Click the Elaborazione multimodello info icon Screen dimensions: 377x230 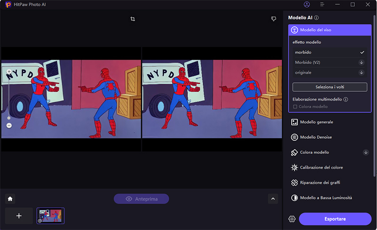point(346,99)
